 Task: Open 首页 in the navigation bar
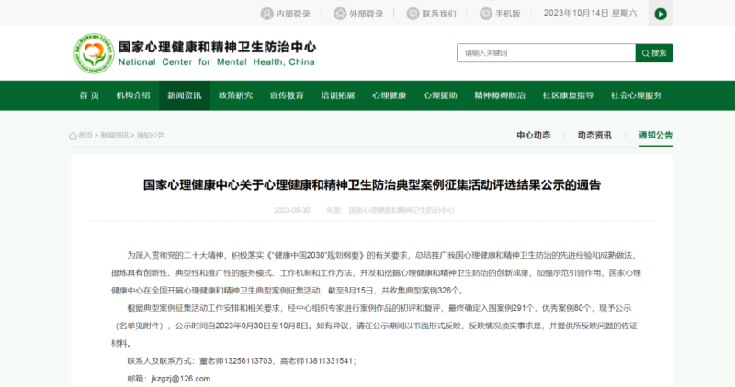click(x=89, y=95)
